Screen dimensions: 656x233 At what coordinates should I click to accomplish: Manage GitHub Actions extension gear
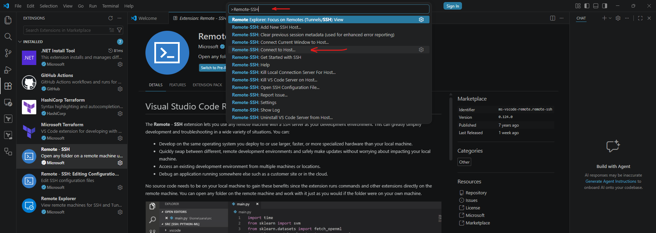120,89
